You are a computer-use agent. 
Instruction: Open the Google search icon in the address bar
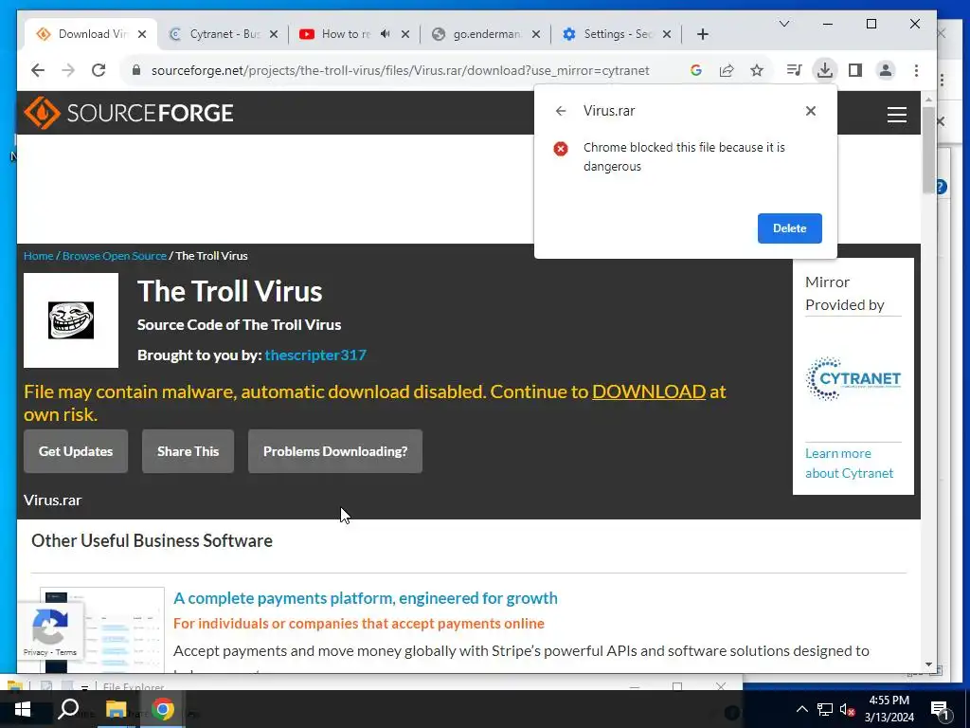(696, 70)
